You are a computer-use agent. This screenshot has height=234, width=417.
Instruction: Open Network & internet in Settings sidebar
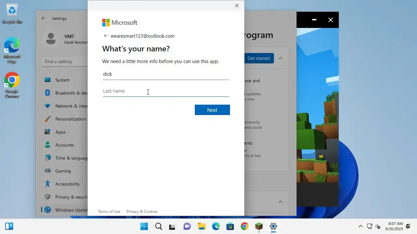[65, 106]
